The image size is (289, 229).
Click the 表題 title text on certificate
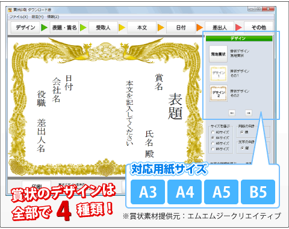point(175,107)
